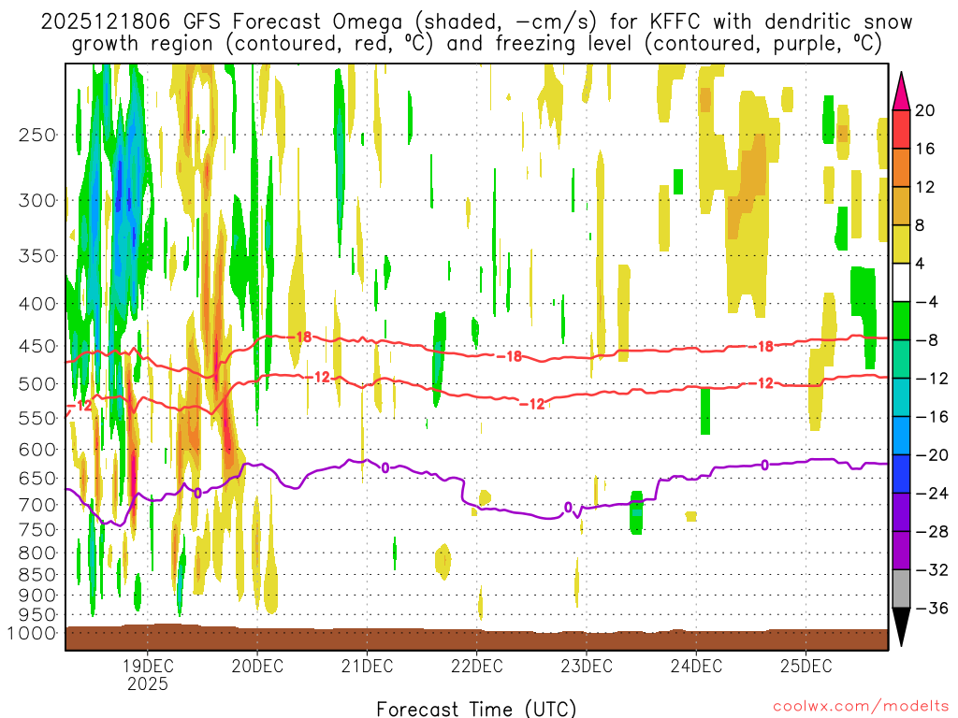Click the 2025 year label under 19DEC
958x718 pixels.
[x=147, y=683]
